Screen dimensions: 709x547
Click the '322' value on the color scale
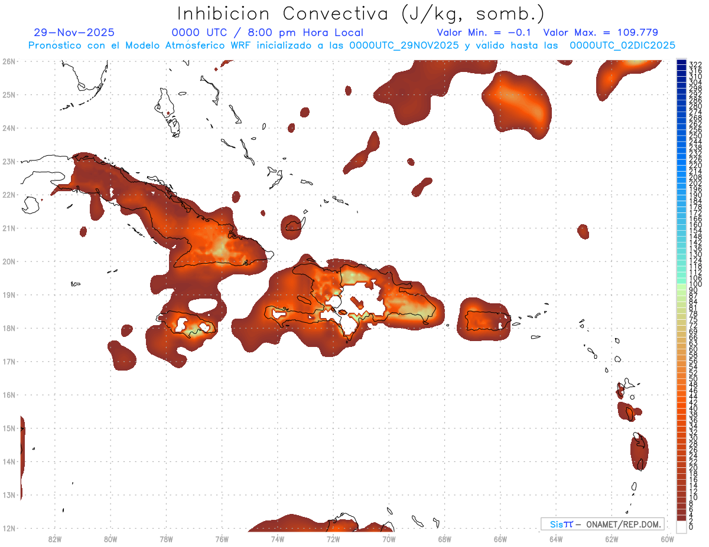(x=695, y=64)
